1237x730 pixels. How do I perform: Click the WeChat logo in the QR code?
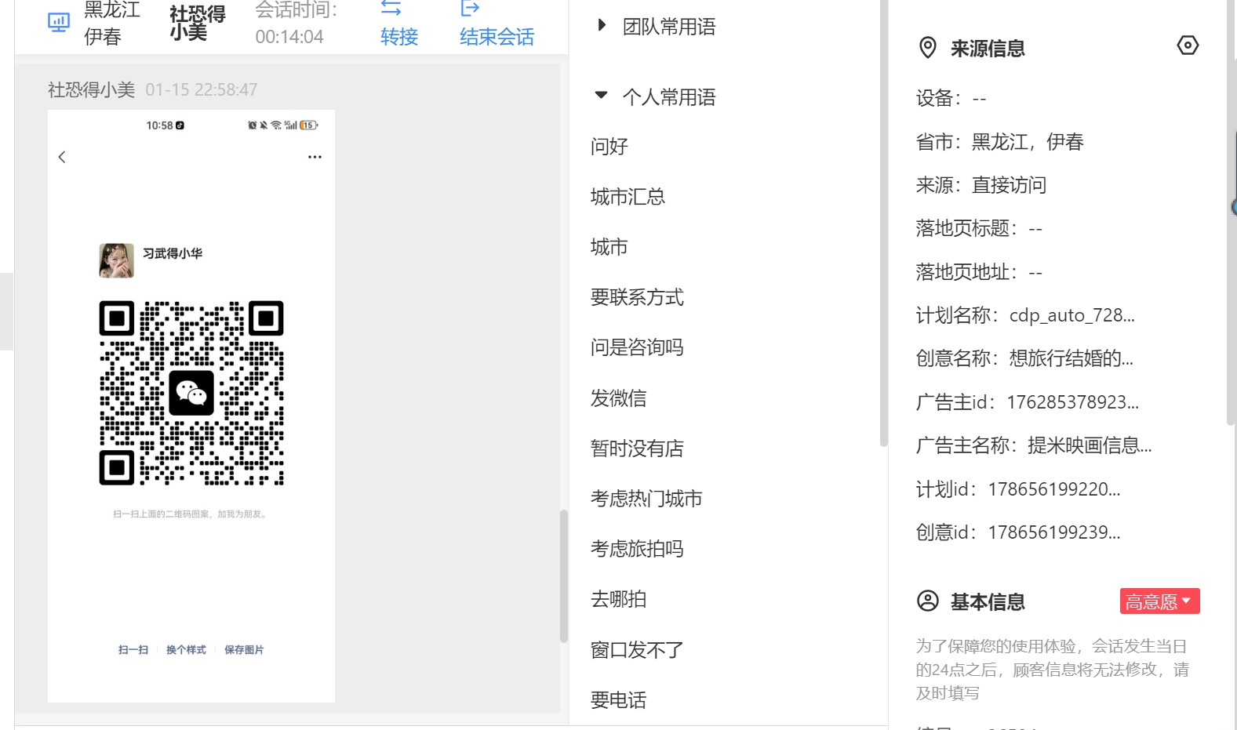[x=191, y=393]
